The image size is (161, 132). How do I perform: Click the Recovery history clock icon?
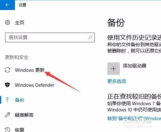[7, 129]
